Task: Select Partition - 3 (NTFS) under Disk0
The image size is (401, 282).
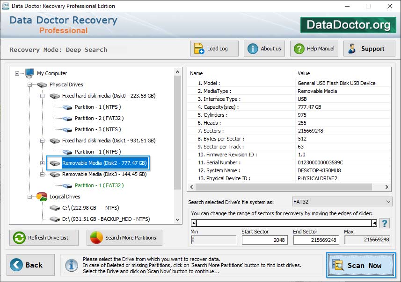Action: (98, 129)
